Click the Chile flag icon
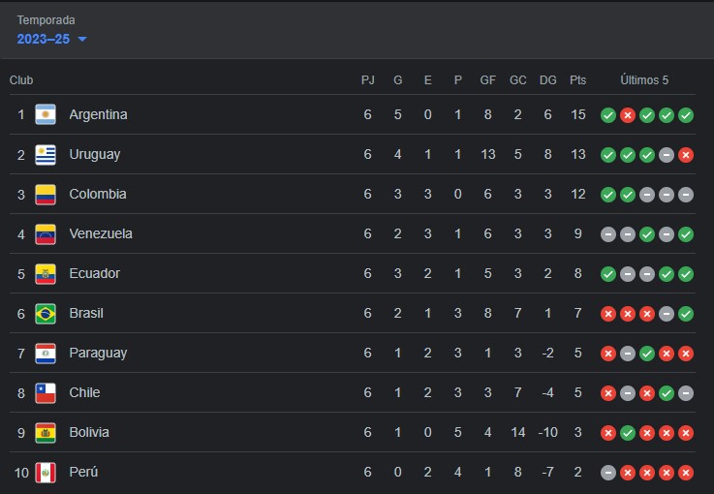714x494 pixels. coord(46,393)
